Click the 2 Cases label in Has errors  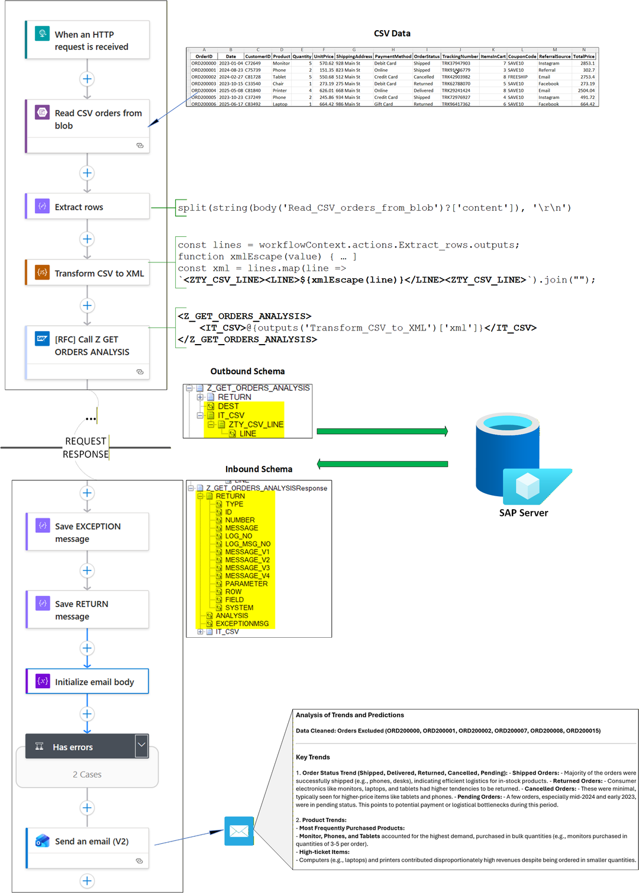point(87,775)
